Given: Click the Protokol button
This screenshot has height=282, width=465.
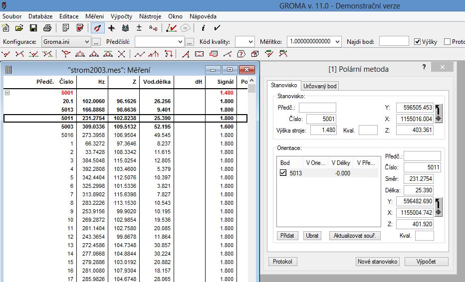Looking at the screenshot, I should tap(282, 261).
